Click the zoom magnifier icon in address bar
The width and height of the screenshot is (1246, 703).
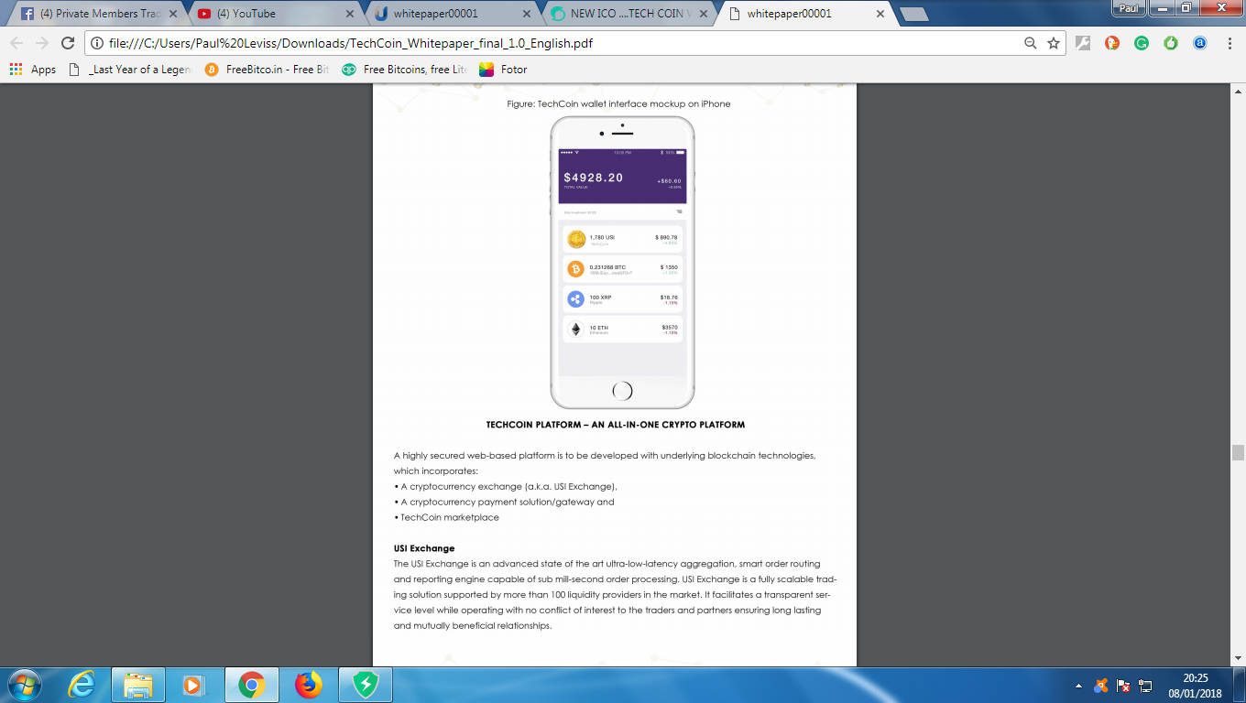pyautogui.click(x=1030, y=43)
